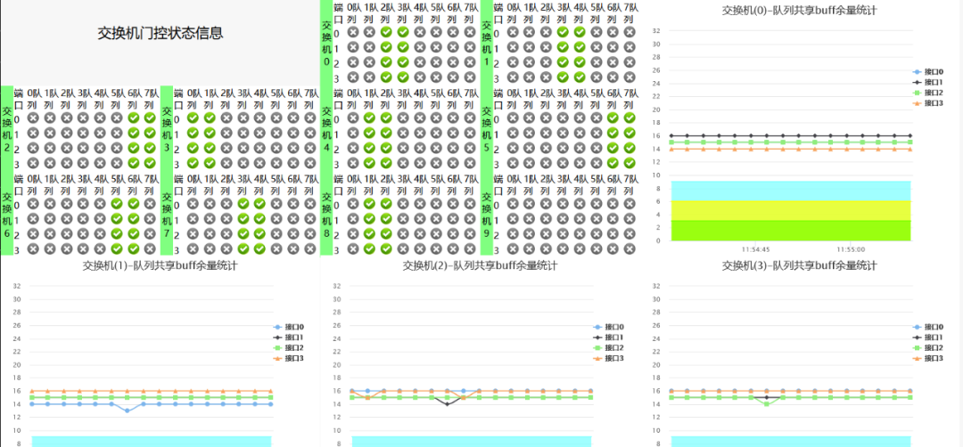Click 交换机3 port 1 queue 0 green check

(x=193, y=133)
